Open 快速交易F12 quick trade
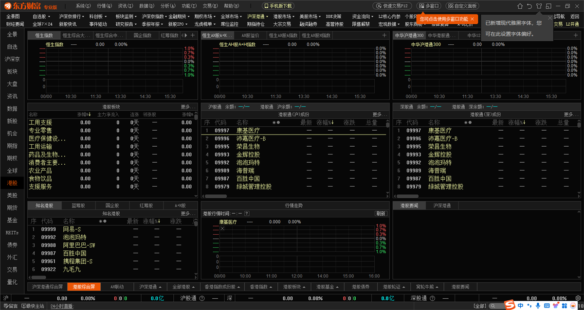The image size is (584, 310). point(393,6)
